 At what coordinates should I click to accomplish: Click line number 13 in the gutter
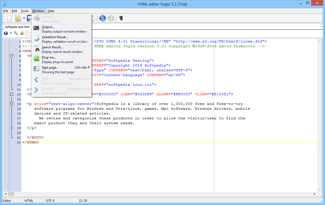[19, 99]
